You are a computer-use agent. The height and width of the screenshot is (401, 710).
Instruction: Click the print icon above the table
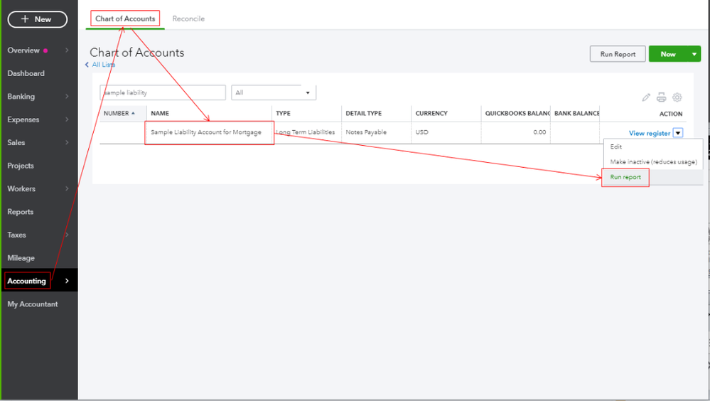coord(662,97)
